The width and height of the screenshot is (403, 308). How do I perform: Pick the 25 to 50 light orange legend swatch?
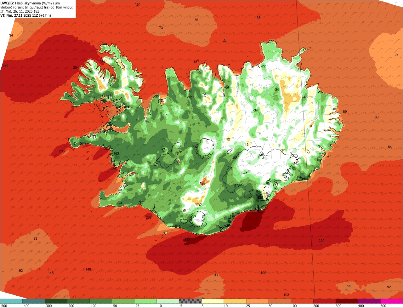[257, 301]
